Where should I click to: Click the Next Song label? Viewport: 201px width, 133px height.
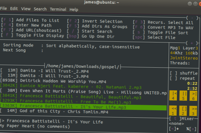pos(14,50)
